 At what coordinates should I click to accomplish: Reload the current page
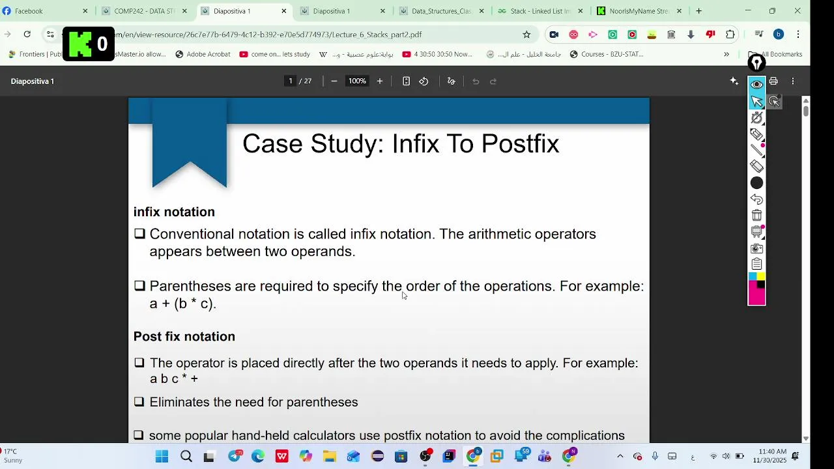27,35
